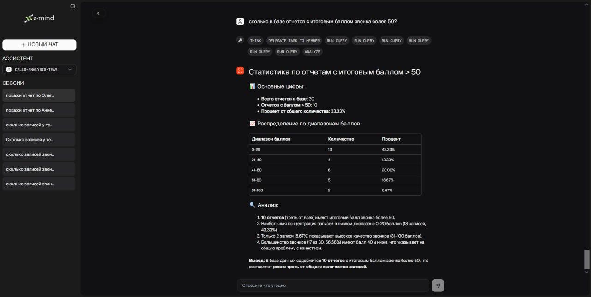Focus the "Спросите что угодно" input field
This screenshot has height=297, width=591.
333,285
